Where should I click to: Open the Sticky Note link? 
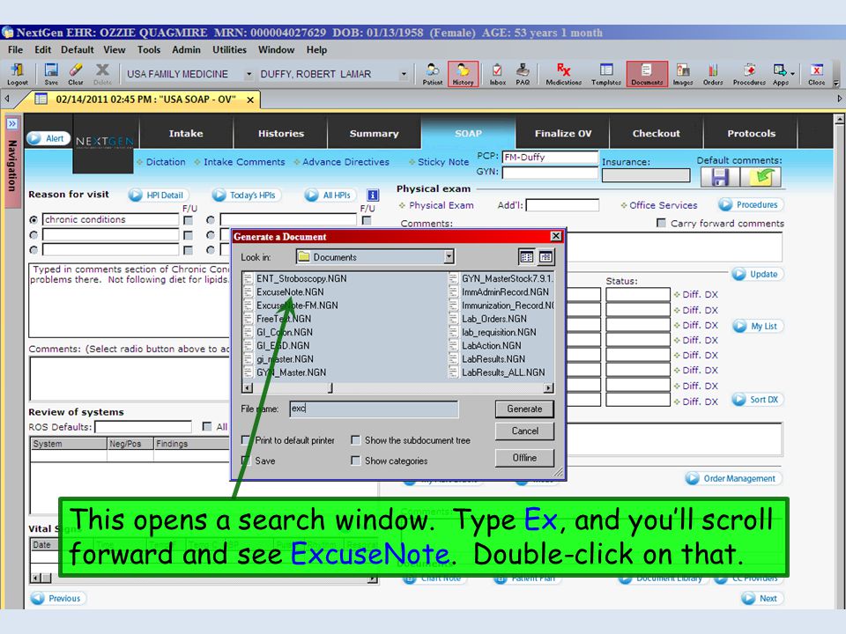(x=443, y=162)
